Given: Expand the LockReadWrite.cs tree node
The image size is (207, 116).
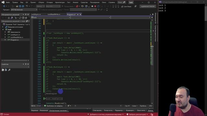Looking at the screenshot, I should point(5,37).
